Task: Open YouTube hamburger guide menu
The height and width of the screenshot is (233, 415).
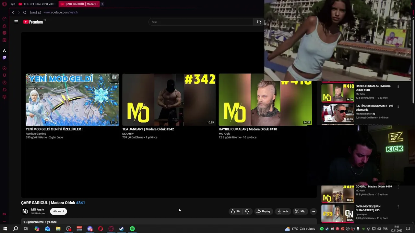Action: click(16, 22)
